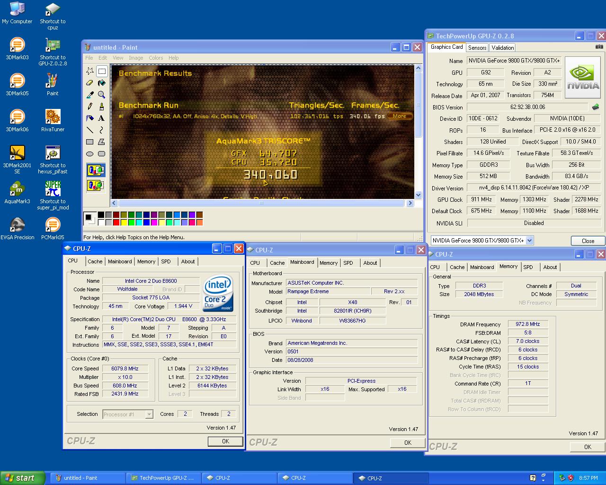Screen dimensions: 606x485
Task: Switch to TechPowerUp GPU-Z taskbar button
Action: [x=163, y=478]
